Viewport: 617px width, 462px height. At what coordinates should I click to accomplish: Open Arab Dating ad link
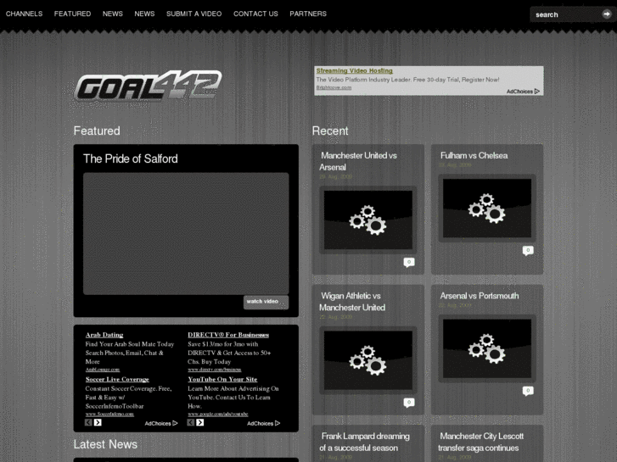pyautogui.click(x=104, y=335)
